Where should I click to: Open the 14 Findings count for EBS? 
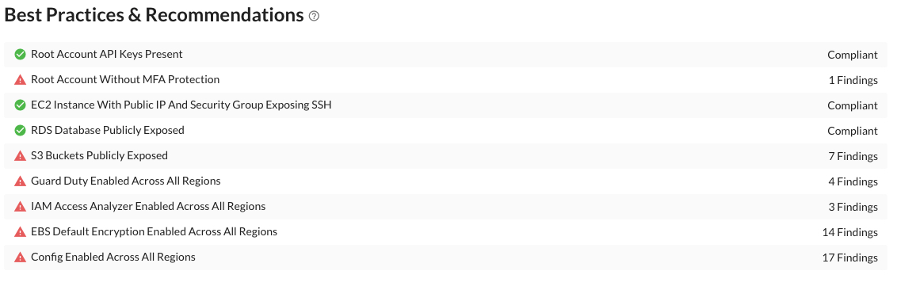pos(850,232)
